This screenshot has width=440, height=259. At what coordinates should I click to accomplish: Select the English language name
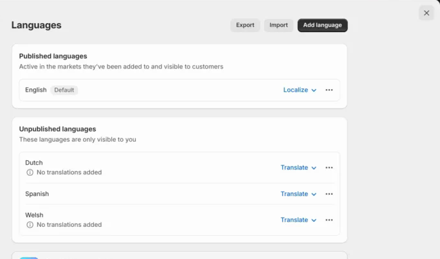point(36,90)
